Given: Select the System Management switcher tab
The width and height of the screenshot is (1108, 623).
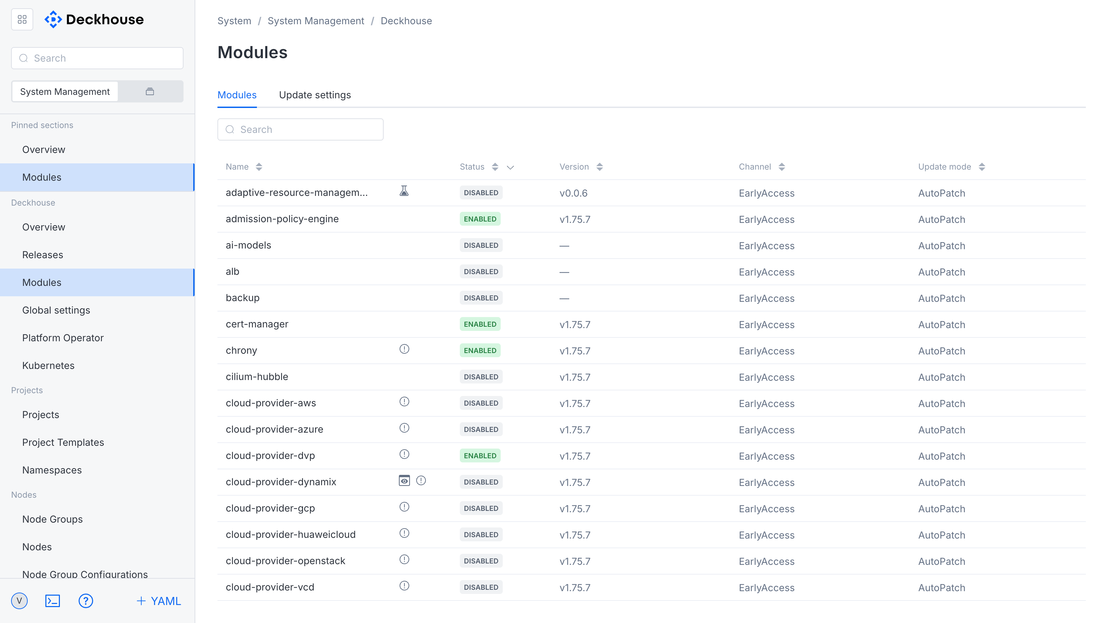Looking at the screenshot, I should (65, 92).
